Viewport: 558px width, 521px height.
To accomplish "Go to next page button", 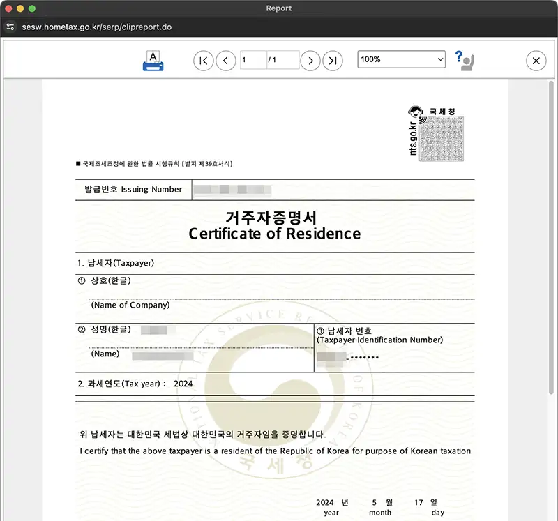I will tap(310, 61).
